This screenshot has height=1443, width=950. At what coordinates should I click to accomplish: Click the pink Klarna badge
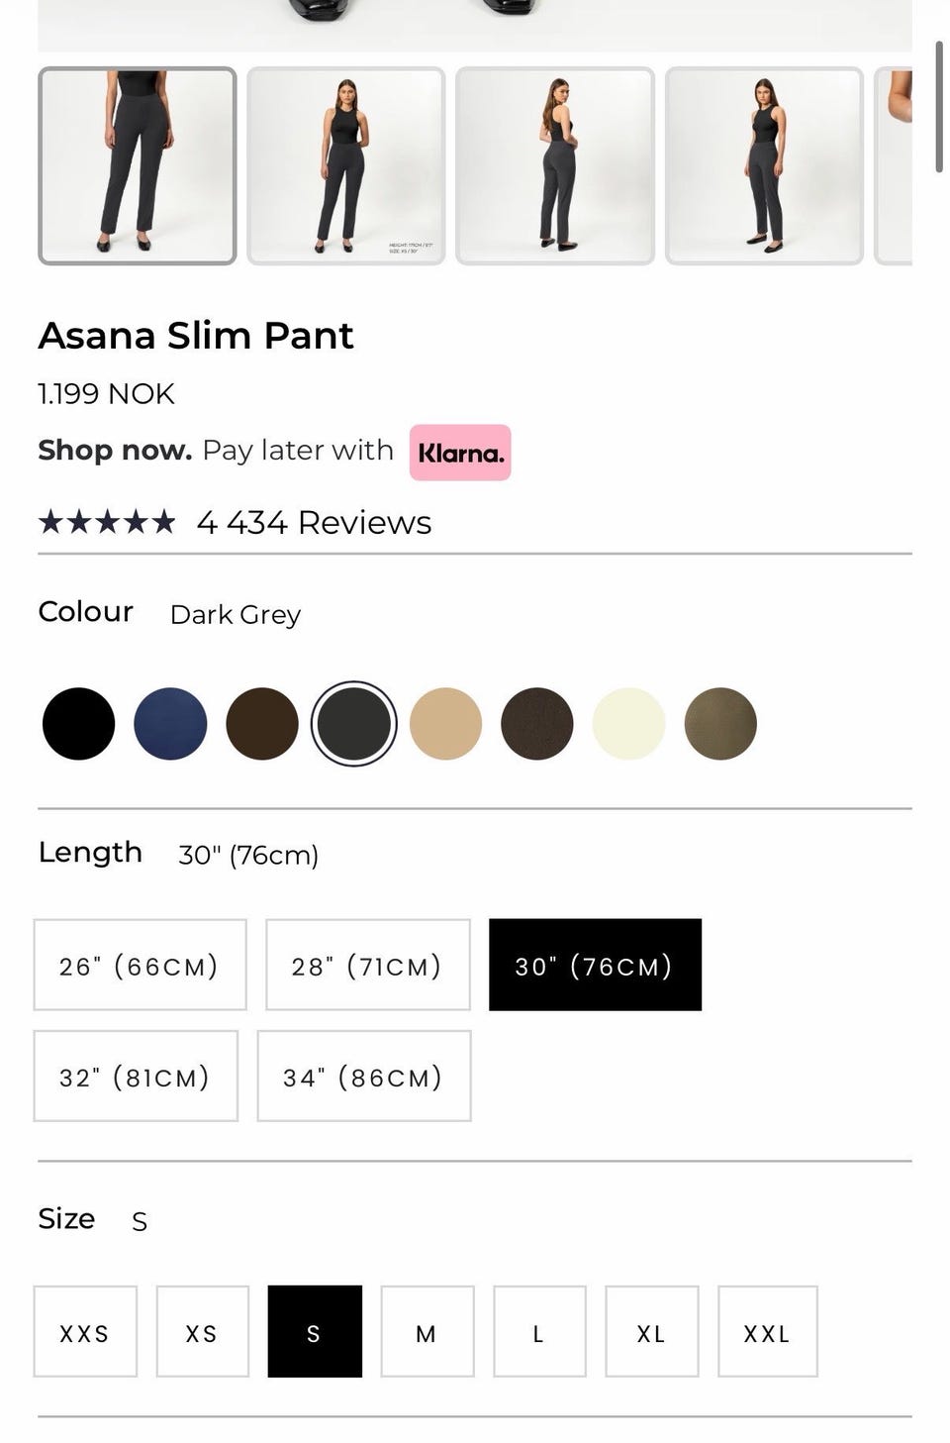460,453
